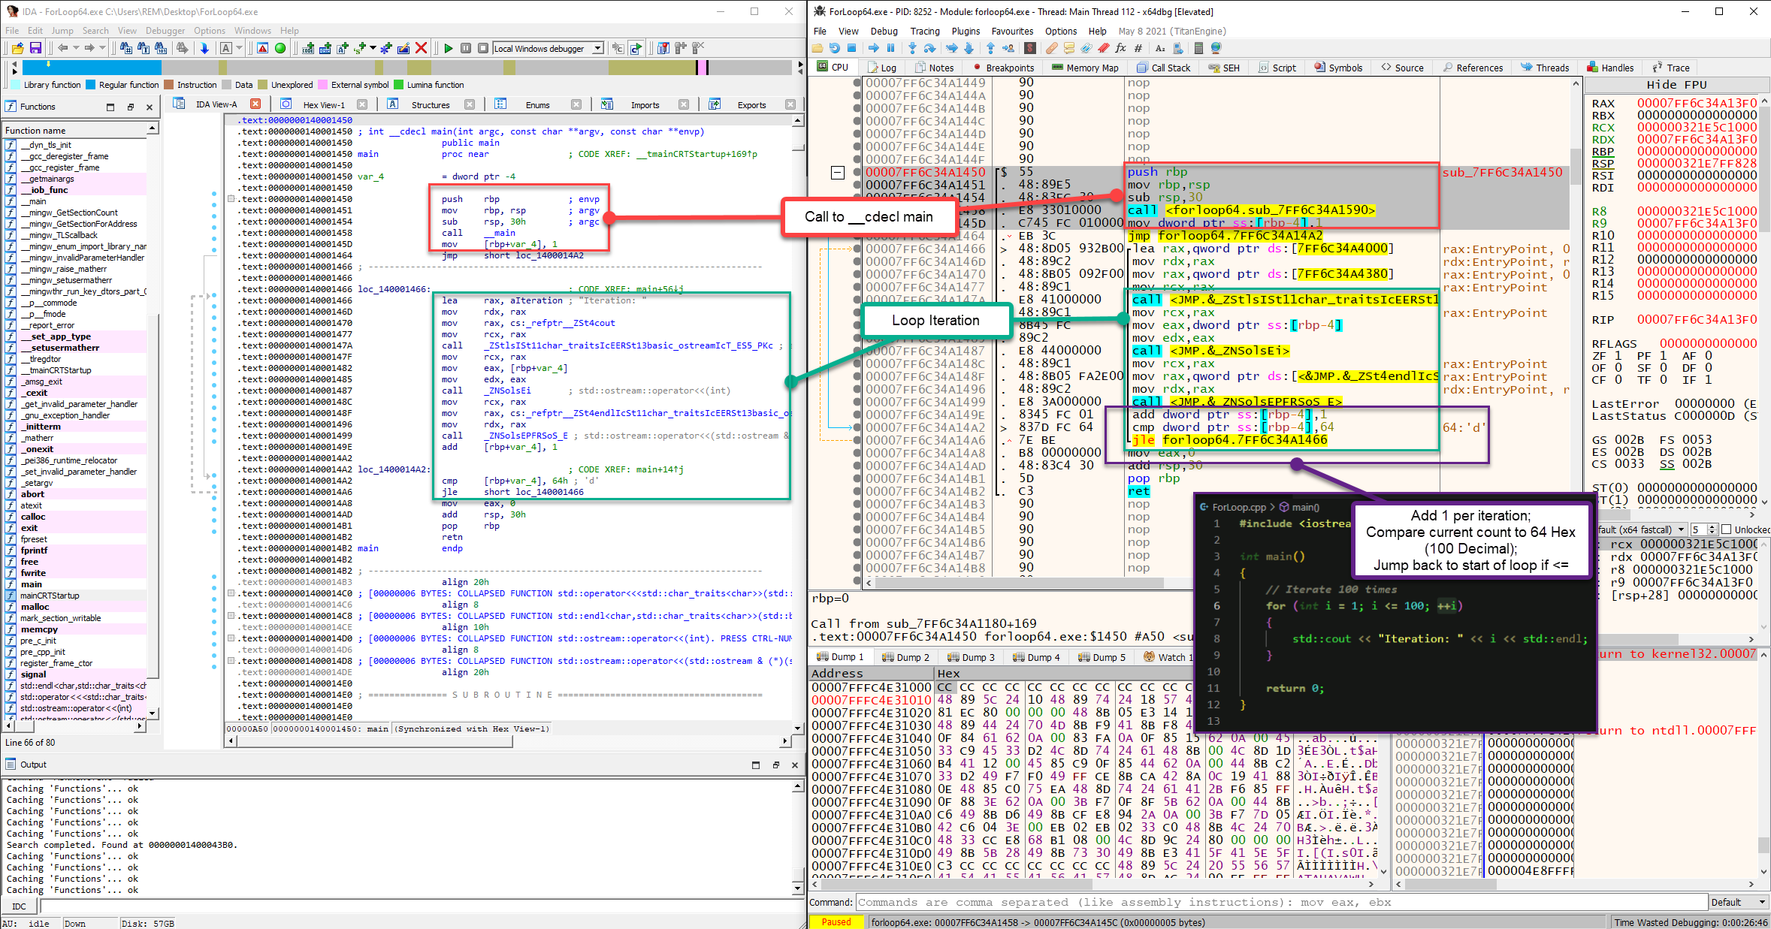
Task: Click IDA's blue down-arrow jump icon
Action: pyautogui.click(x=204, y=48)
